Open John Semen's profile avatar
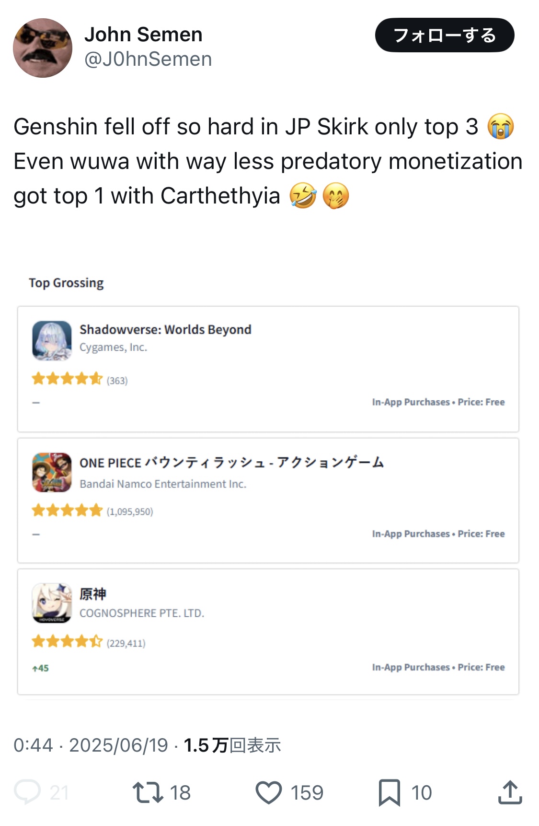This screenshot has height=826, width=539. pyautogui.click(x=43, y=48)
